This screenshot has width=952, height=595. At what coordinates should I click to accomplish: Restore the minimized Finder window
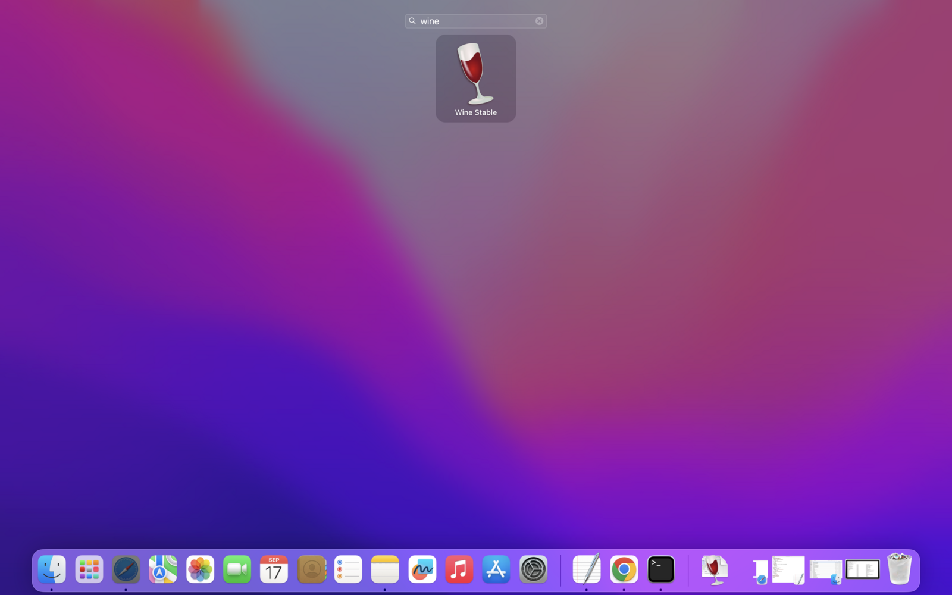[826, 571]
